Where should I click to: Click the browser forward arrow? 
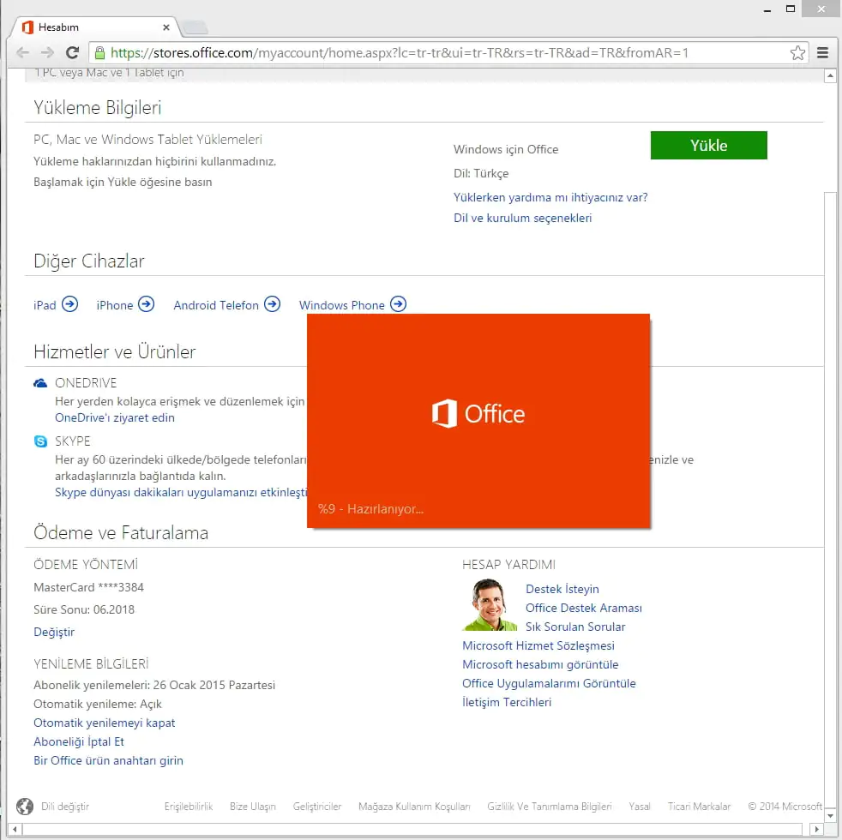coord(47,52)
